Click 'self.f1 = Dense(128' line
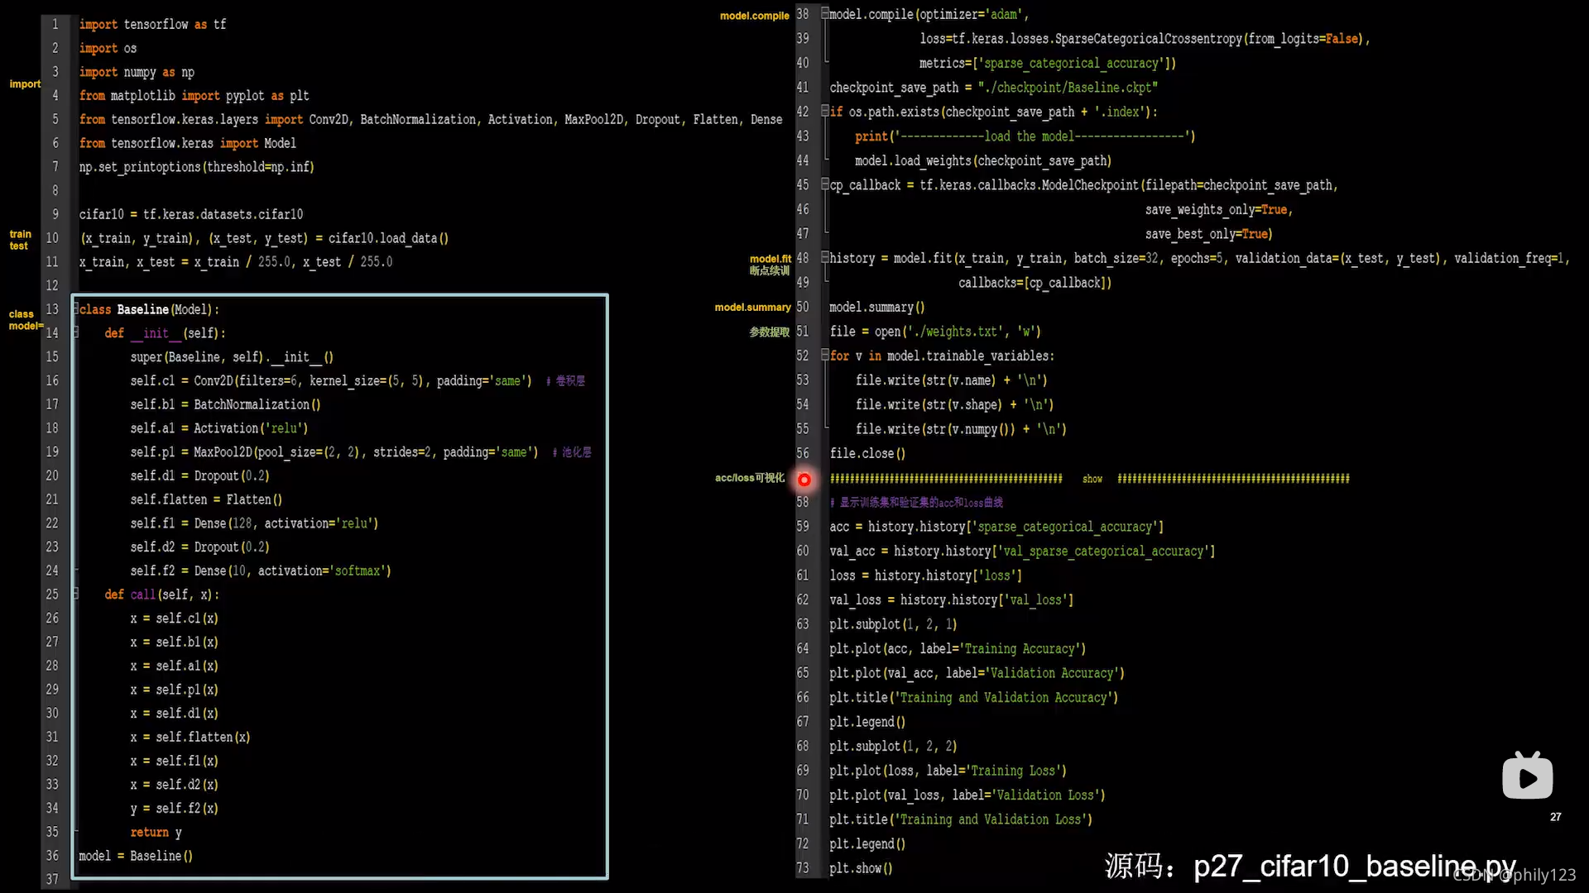Viewport: 1589px width, 893px height. [x=254, y=523]
